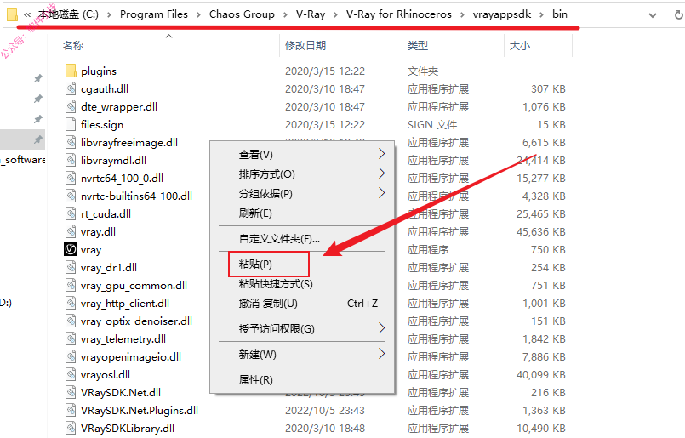Choose 刷新(E) in context menu
The height and width of the screenshot is (438, 685).
tap(302, 213)
